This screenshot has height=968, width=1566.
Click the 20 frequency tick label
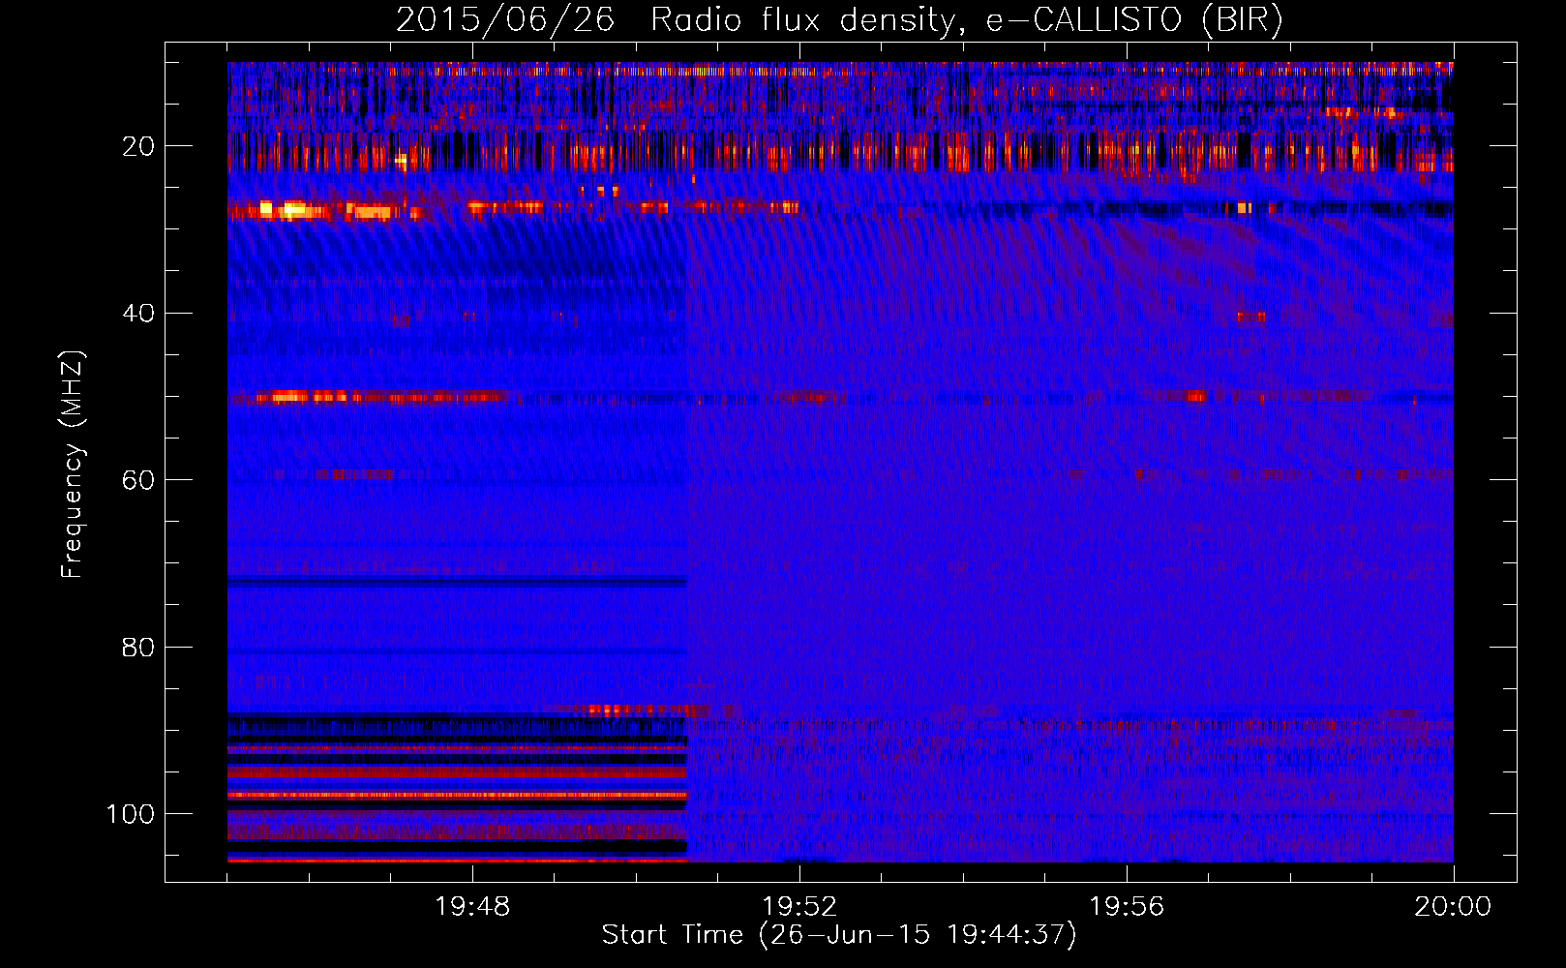138,146
